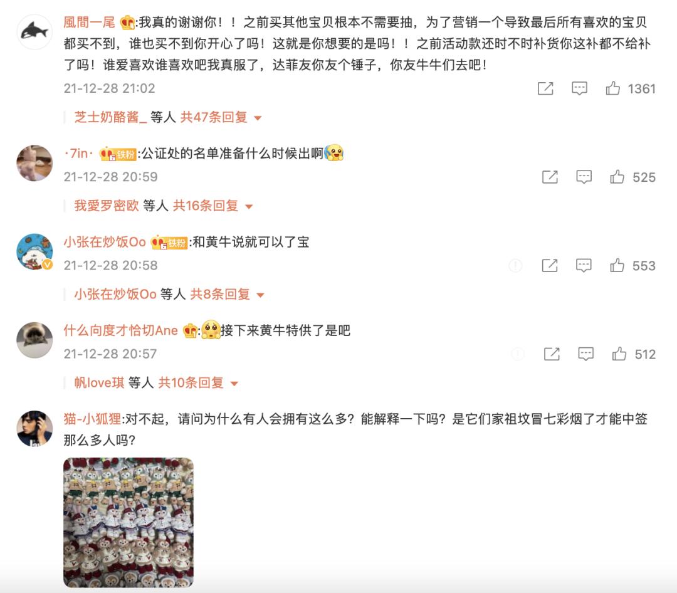Thumbs-up 小张在炒饭Oo's comment with 553 likes
The height and width of the screenshot is (593, 677).
617,266
